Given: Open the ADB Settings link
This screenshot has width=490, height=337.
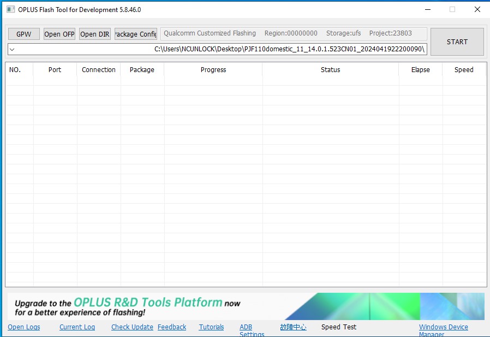Looking at the screenshot, I should click(x=247, y=328).
